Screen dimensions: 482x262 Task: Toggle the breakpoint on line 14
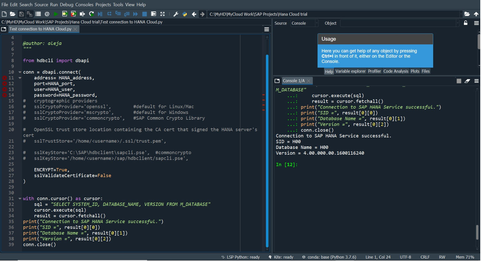click(4, 95)
